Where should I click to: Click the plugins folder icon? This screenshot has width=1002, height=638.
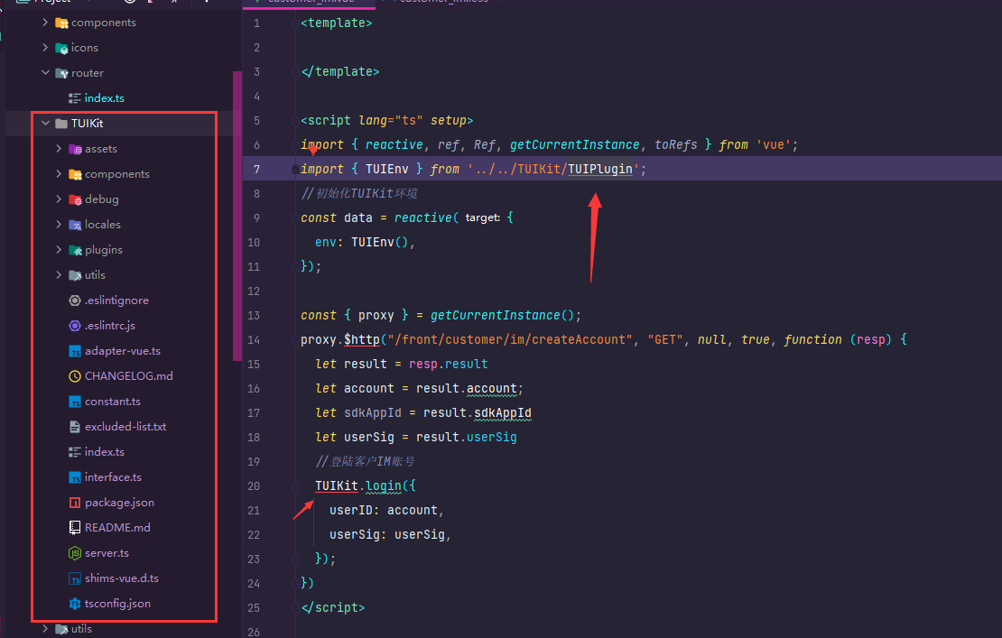click(75, 250)
